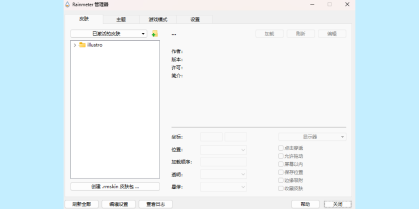
Task: Click the 刷新全部 button
Action: (x=82, y=204)
